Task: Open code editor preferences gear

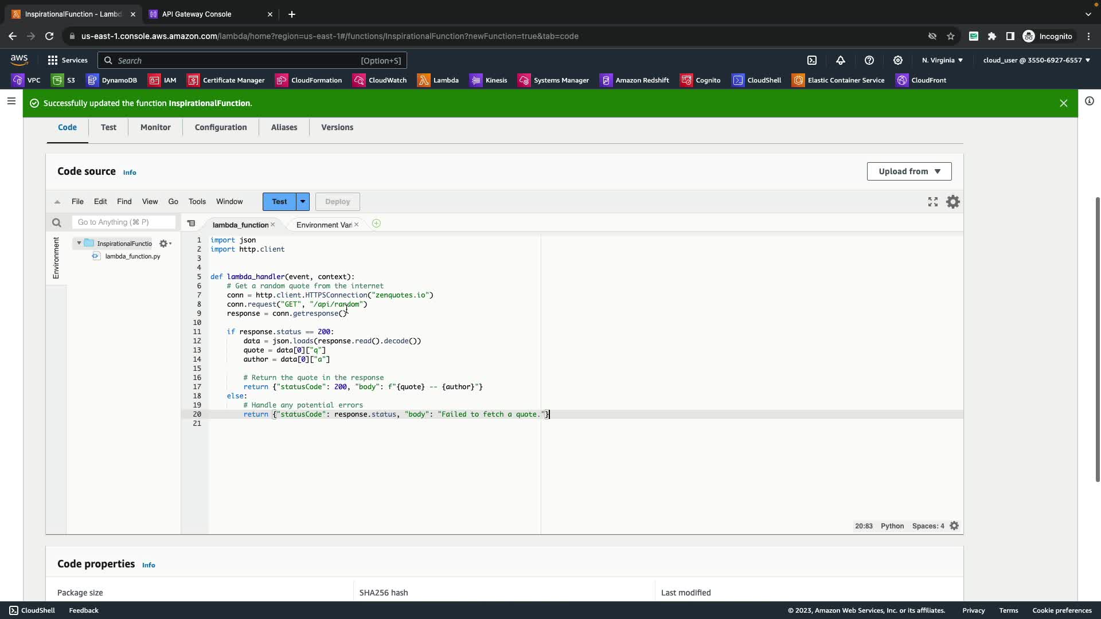Action: tap(953, 202)
